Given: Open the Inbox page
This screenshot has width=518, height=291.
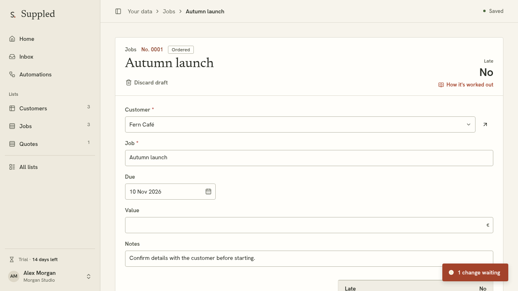Looking at the screenshot, I should (50, 57).
